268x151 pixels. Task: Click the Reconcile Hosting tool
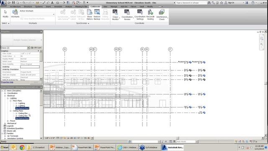150,15
